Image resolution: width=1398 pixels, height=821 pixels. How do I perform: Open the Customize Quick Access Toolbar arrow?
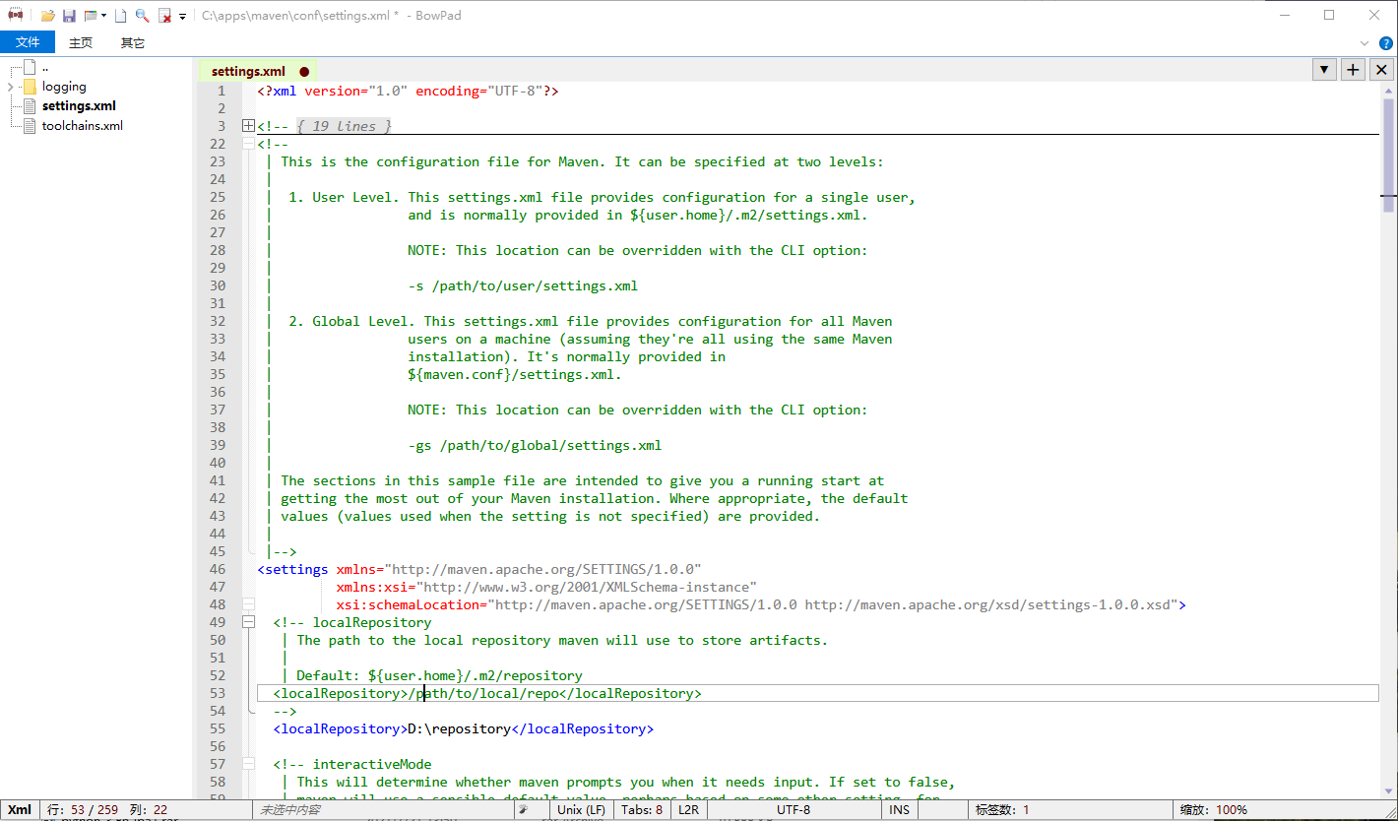click(182, 17)
